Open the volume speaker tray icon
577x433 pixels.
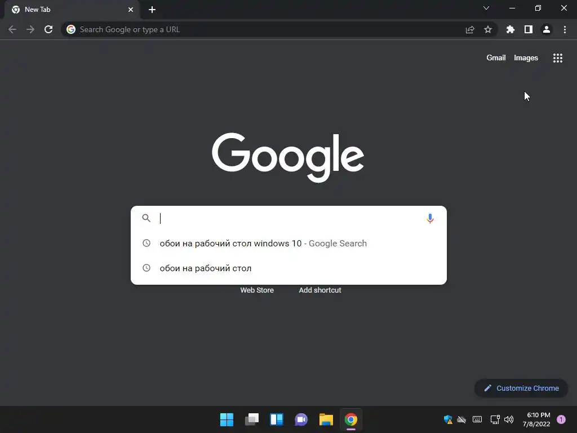tap(509, 419)
